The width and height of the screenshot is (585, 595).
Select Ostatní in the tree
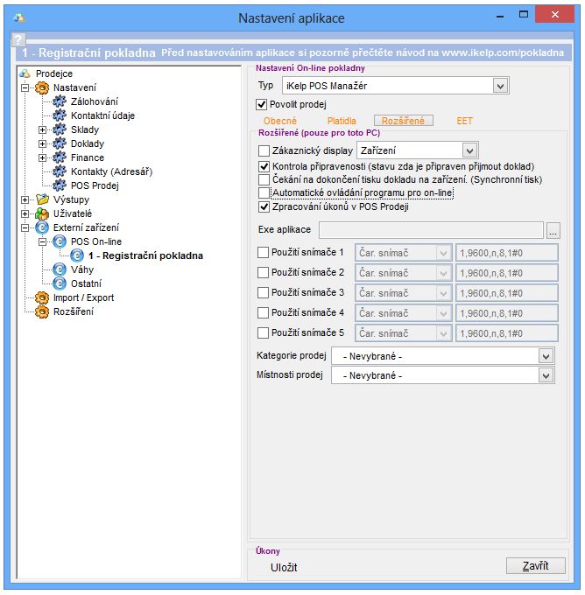86,283
